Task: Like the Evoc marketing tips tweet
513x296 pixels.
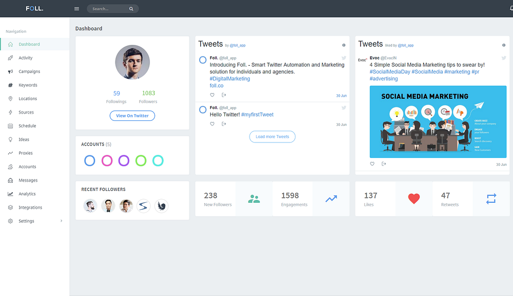Action: [x=372, y=164]
